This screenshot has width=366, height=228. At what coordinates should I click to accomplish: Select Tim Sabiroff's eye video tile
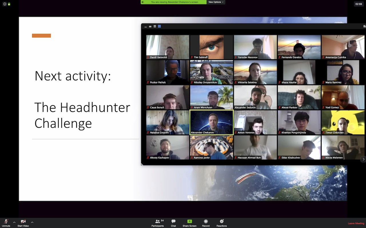point(212,47)
